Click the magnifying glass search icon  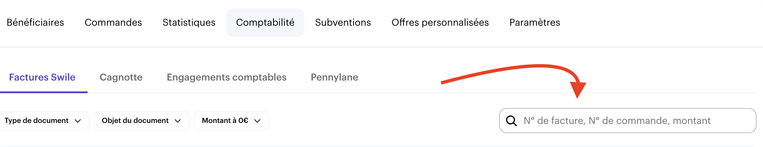click(511, 121)
